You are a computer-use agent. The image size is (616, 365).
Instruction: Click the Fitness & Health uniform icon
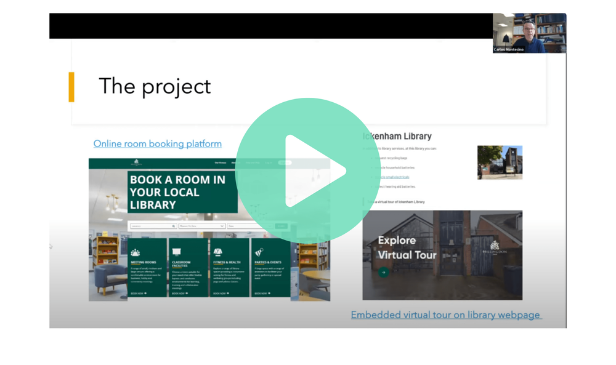click(217, 252)
